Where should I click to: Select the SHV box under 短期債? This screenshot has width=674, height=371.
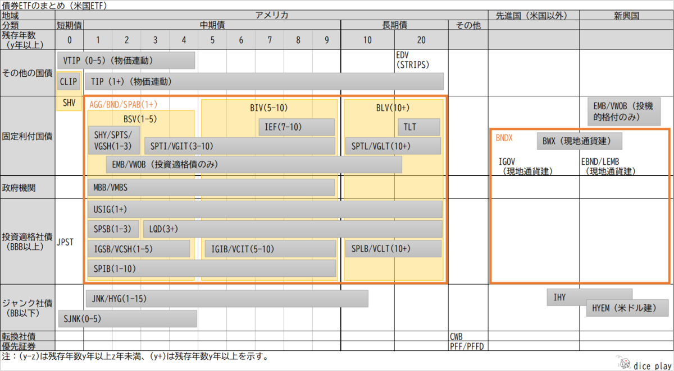point(68,103)
